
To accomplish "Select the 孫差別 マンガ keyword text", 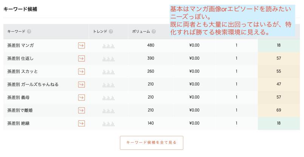I will pos(20,45).
